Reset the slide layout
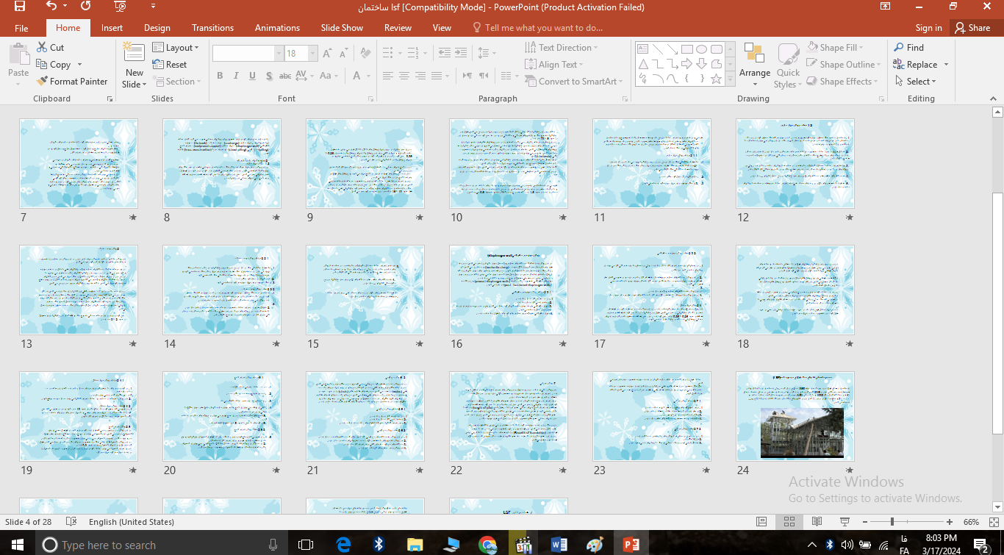Viewport: 1004px width, 555px height. [x=170, y=64]
